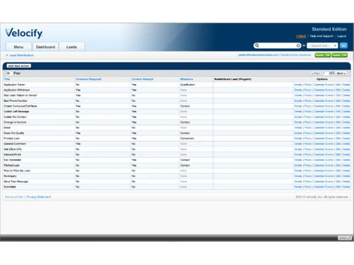This screenshot has height=265, width=354.
Task: Click Delete link for Submitted row
Action: click(346, 187)
